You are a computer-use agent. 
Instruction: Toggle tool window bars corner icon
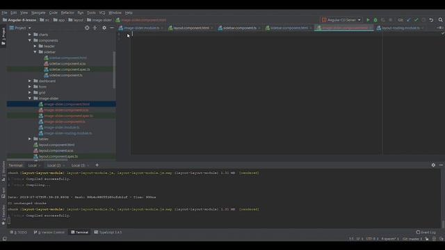pyautogui.click(x=4, y=239)
